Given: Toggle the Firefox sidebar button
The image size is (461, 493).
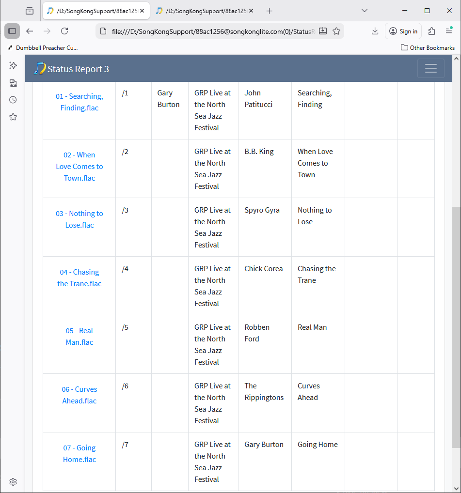Looking at the screenshot, I should [x=12, y=31].
